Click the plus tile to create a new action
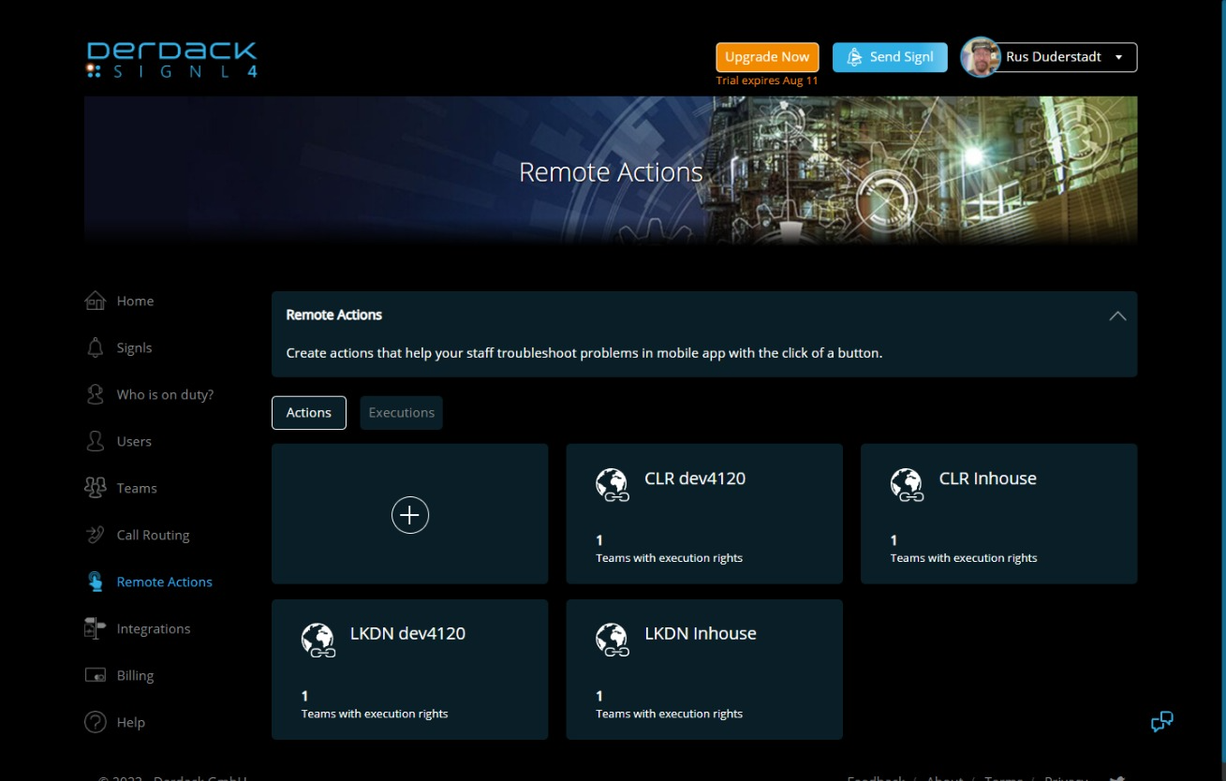 click(409, 514)
